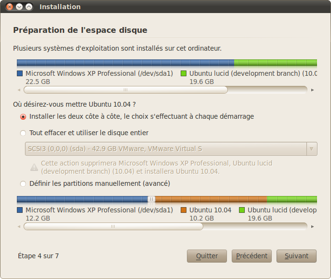Click the window minimize button in title bar

pos(19,7)
